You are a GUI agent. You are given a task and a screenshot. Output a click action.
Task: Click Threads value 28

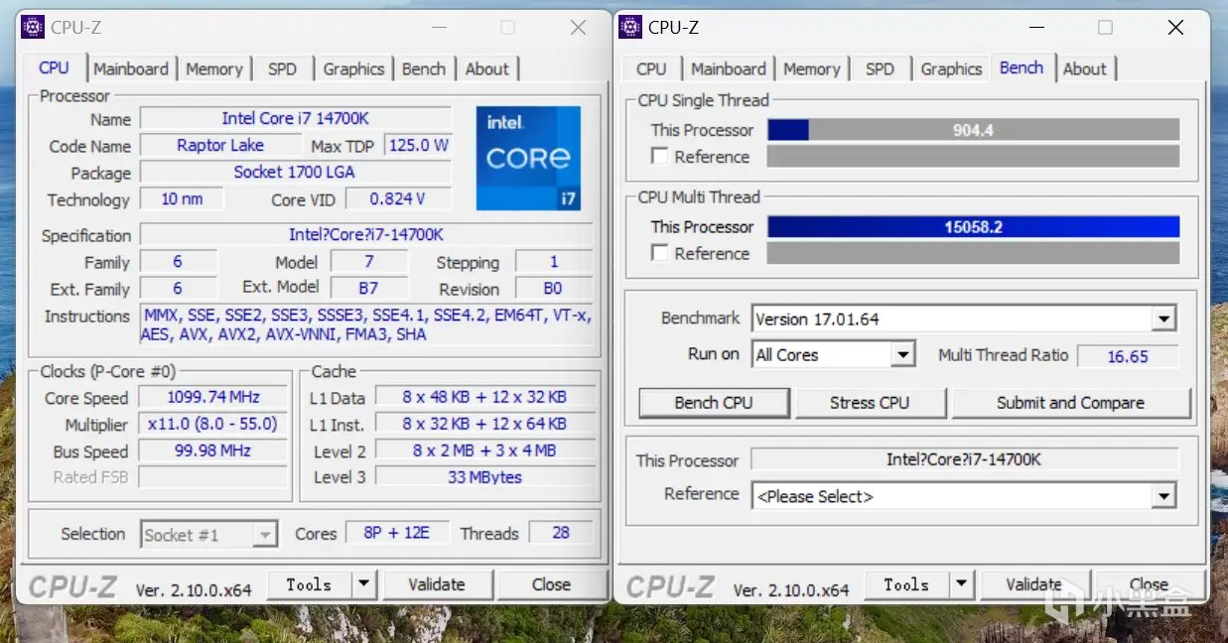[561, 533]
